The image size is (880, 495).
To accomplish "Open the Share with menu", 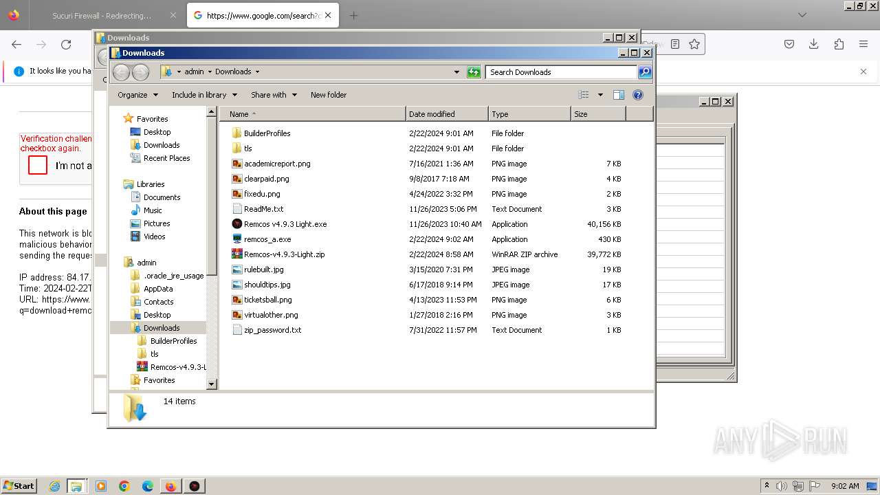I will 274,95.
